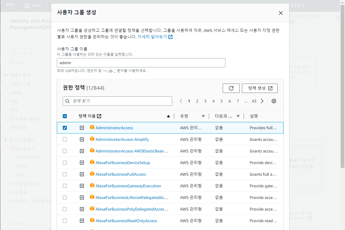345x230 pixels.
Task: Click the 사용자 그룹 이름 input field
Action: (141, 63)
